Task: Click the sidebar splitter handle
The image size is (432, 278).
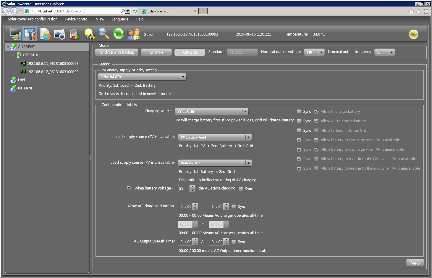Action: 90,158
